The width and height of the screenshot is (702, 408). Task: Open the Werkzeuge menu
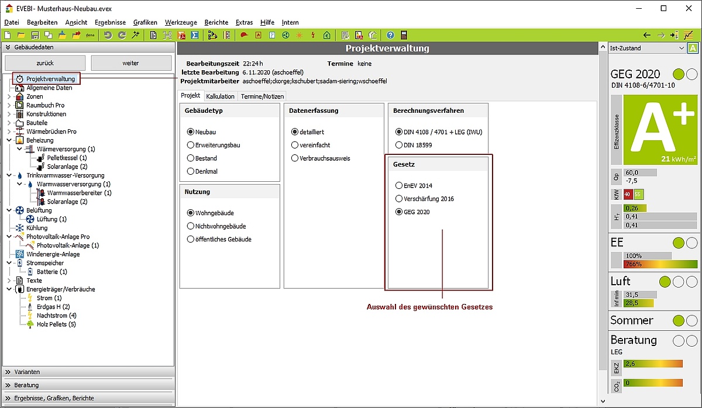coord(181,22)
